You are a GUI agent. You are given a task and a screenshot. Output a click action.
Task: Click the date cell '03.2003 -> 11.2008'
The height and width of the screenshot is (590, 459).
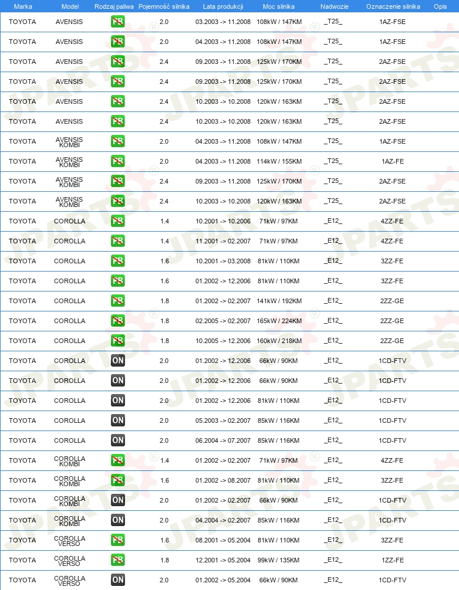coord(223,22)
